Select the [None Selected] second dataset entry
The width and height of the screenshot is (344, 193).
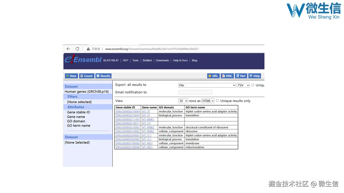(77, 142)
